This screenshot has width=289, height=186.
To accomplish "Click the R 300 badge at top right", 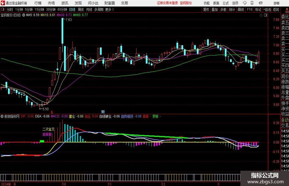I will [287, 10].
